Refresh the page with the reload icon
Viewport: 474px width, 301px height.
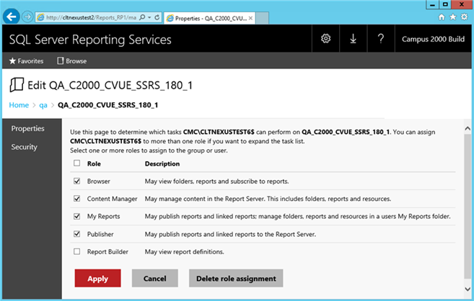pyautogui.click(x=157, y=17)
